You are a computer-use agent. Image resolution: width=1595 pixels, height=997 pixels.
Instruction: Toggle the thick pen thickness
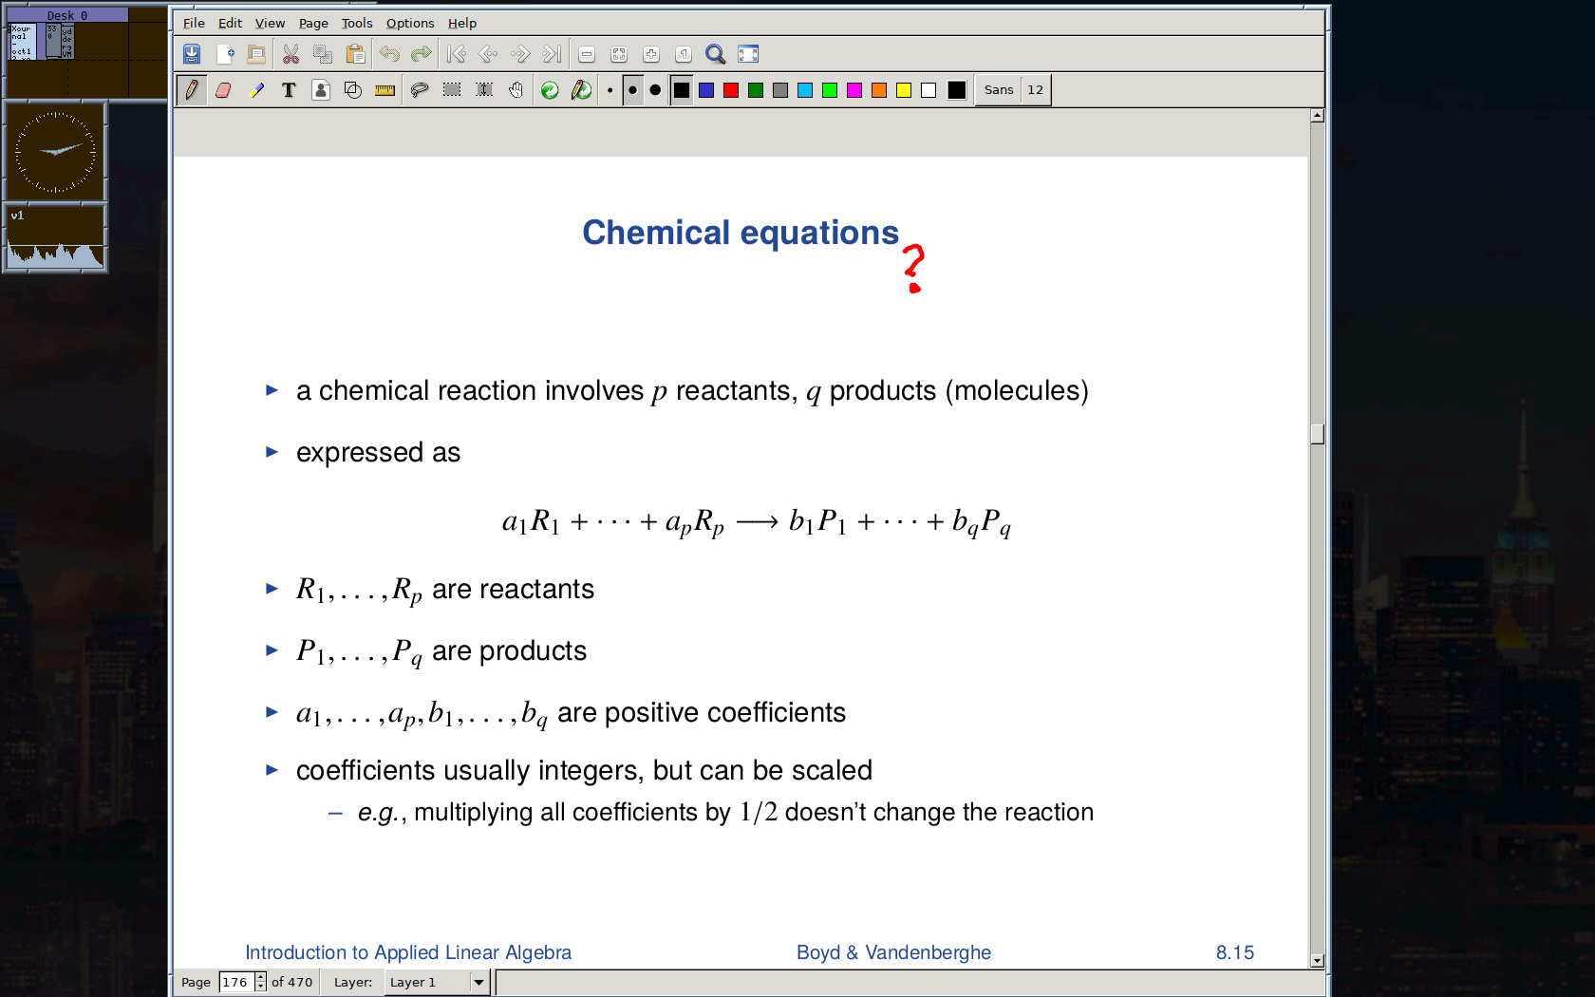[x=655, y=90]
